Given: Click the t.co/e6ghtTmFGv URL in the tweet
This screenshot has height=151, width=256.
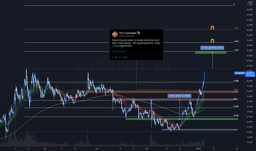Looking at the screenshot, I should click(x=122, y=46).
